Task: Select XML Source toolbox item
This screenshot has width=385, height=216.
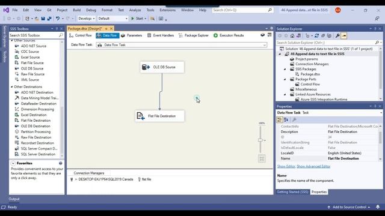Action: point(29,80)
